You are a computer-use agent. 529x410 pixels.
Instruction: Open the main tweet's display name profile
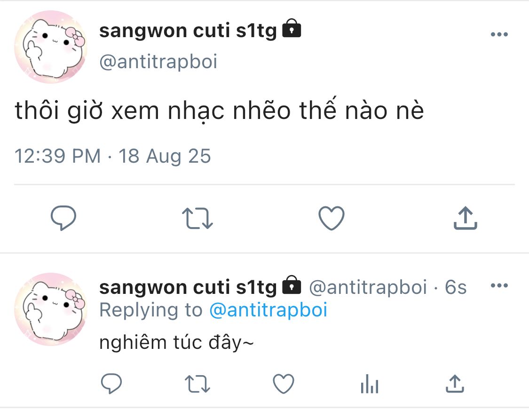(x=188, y=32)
